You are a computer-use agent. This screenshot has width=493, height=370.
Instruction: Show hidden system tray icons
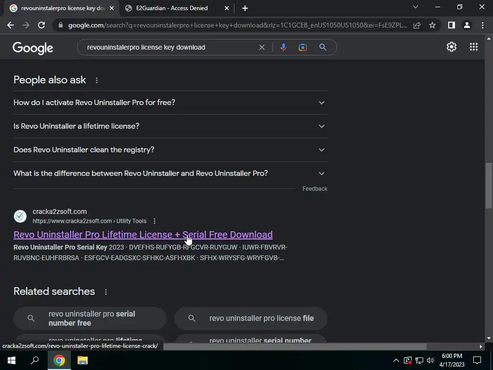pyautogui.click(x=396, y=360)
